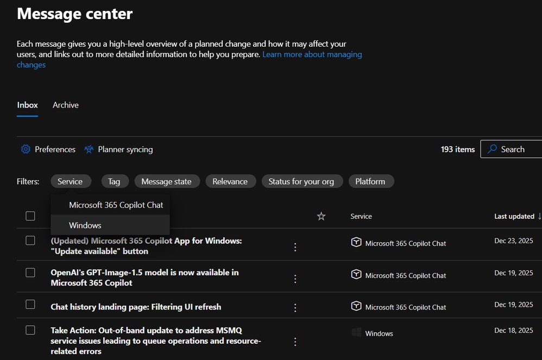Screen dimensions: 542x360
Task: Select the Inbox tab
Action: point(27,105)
